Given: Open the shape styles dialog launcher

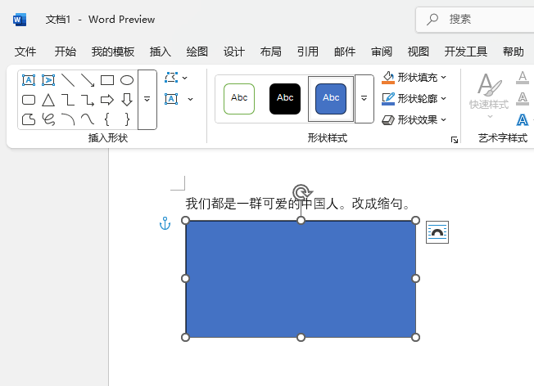Looking at the screenshot, I should (x=455, y=140).
